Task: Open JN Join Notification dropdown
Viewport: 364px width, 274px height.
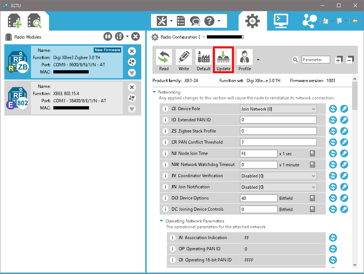Action: 278,187
